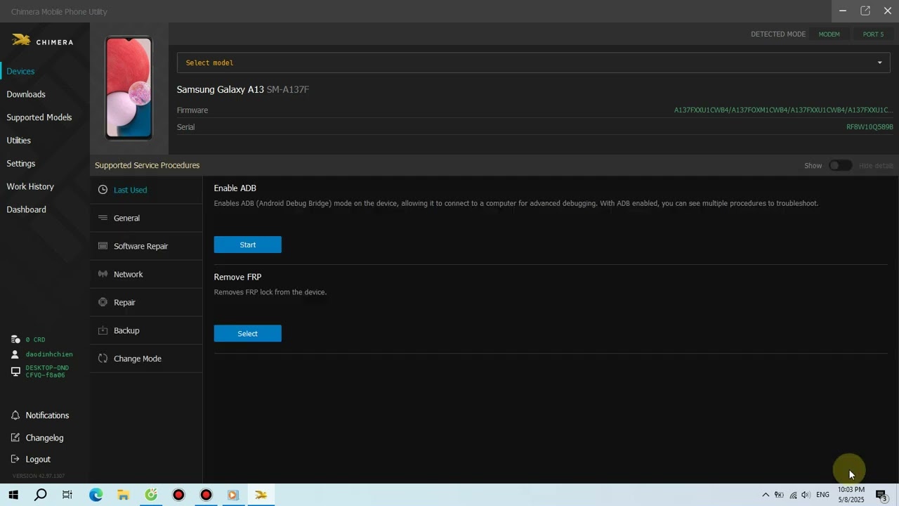Expand model list using dropdown arrow
899x506 pixels.
click(879, 63)
